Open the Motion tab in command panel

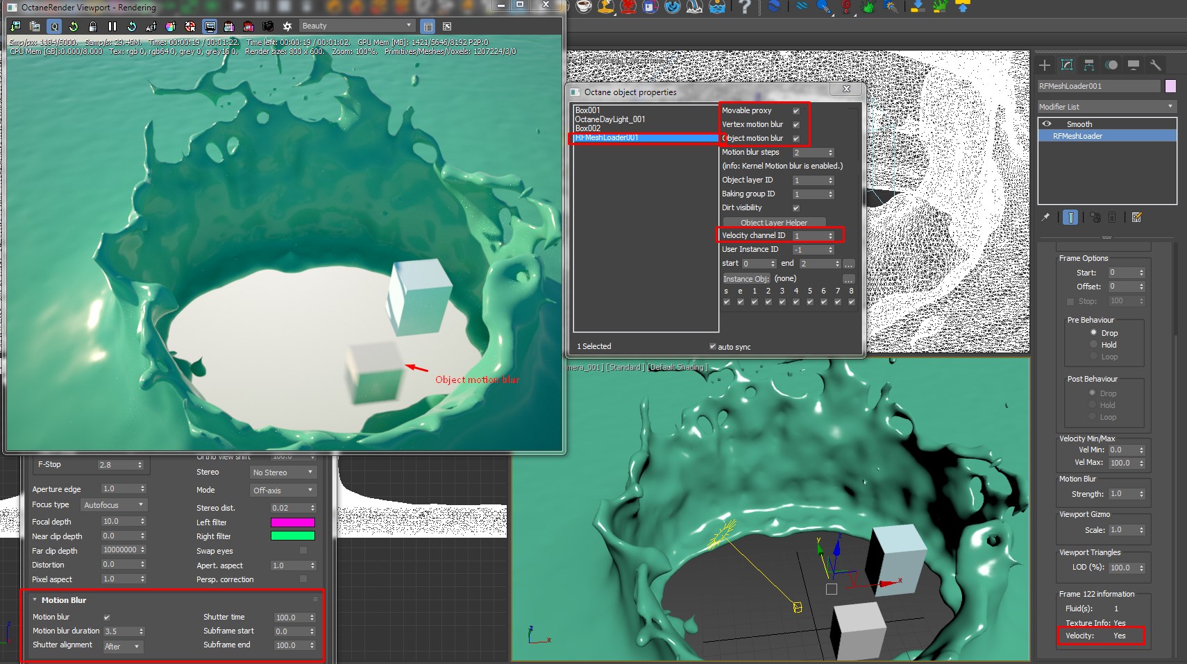click(1111, 65)
